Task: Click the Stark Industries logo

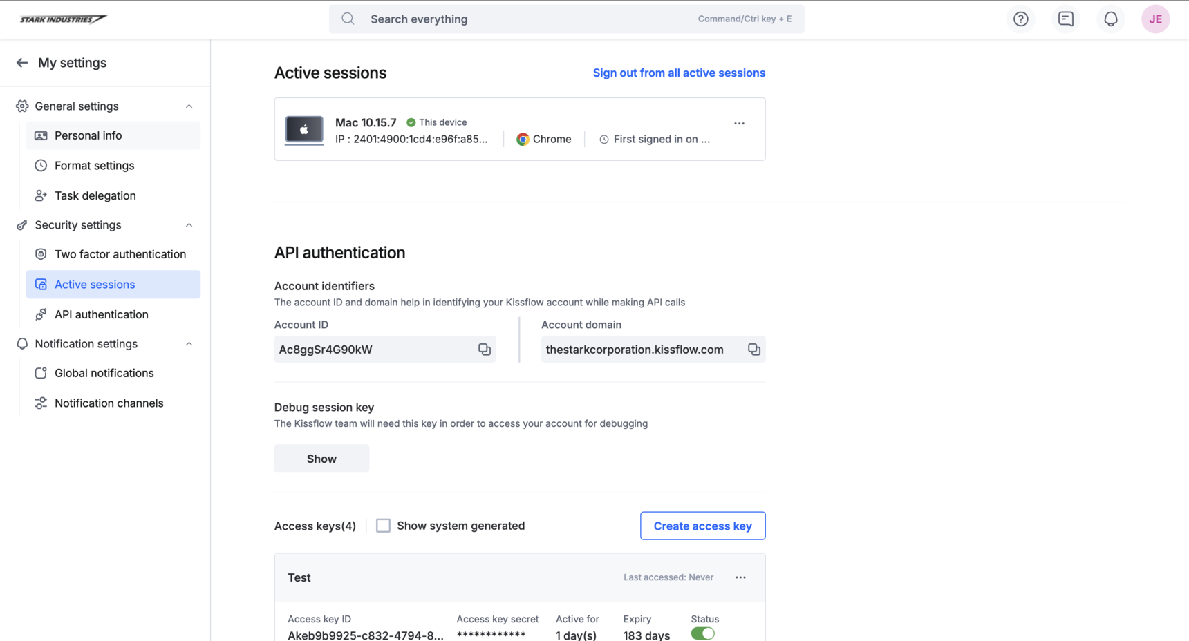Action: coord(63,19)
